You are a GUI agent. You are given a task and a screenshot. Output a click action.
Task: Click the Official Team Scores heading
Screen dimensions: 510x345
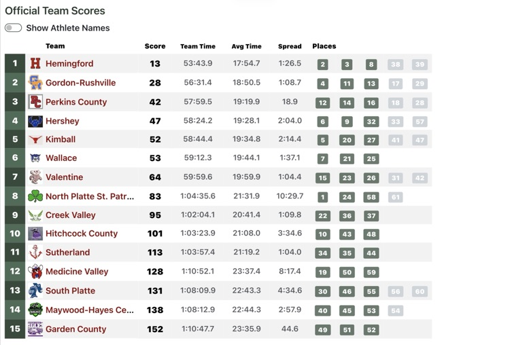coord(55,11)
